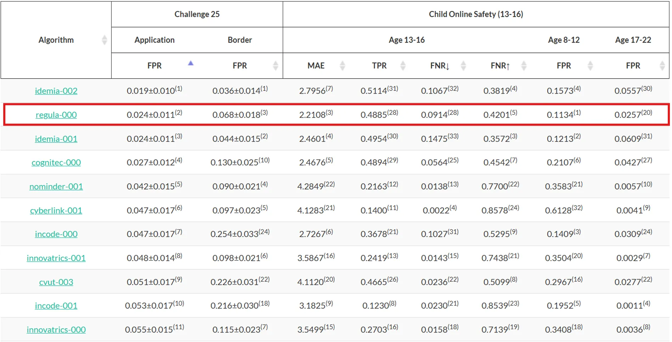
Task: Open incode-000 algorithm details
Action: [56, 234]
